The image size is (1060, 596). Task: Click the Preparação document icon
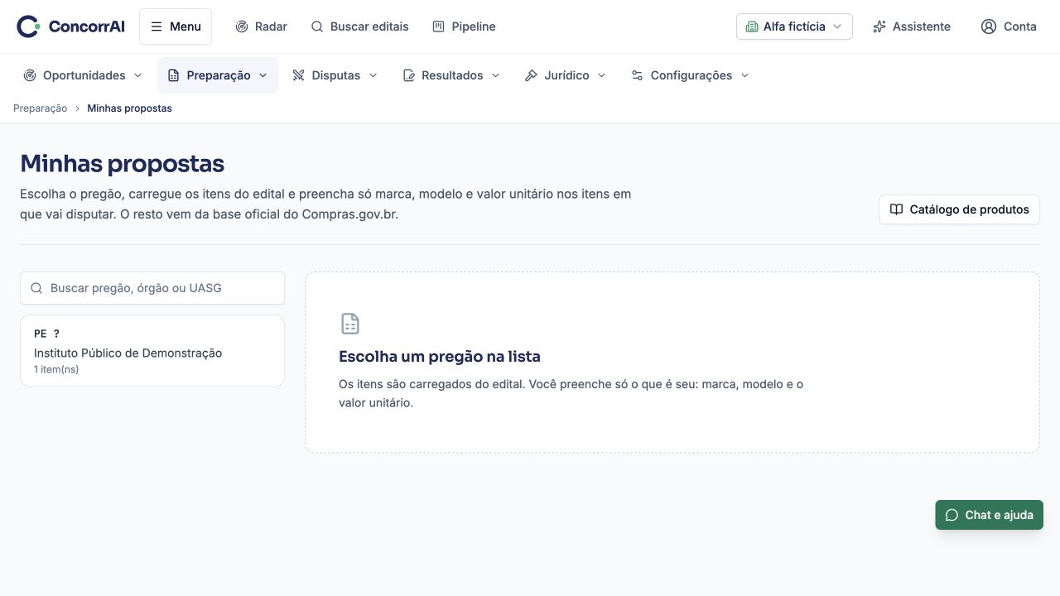173,75
